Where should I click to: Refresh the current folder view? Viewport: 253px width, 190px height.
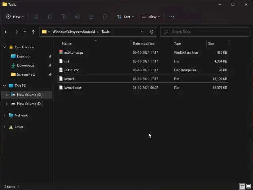point(152,32)
